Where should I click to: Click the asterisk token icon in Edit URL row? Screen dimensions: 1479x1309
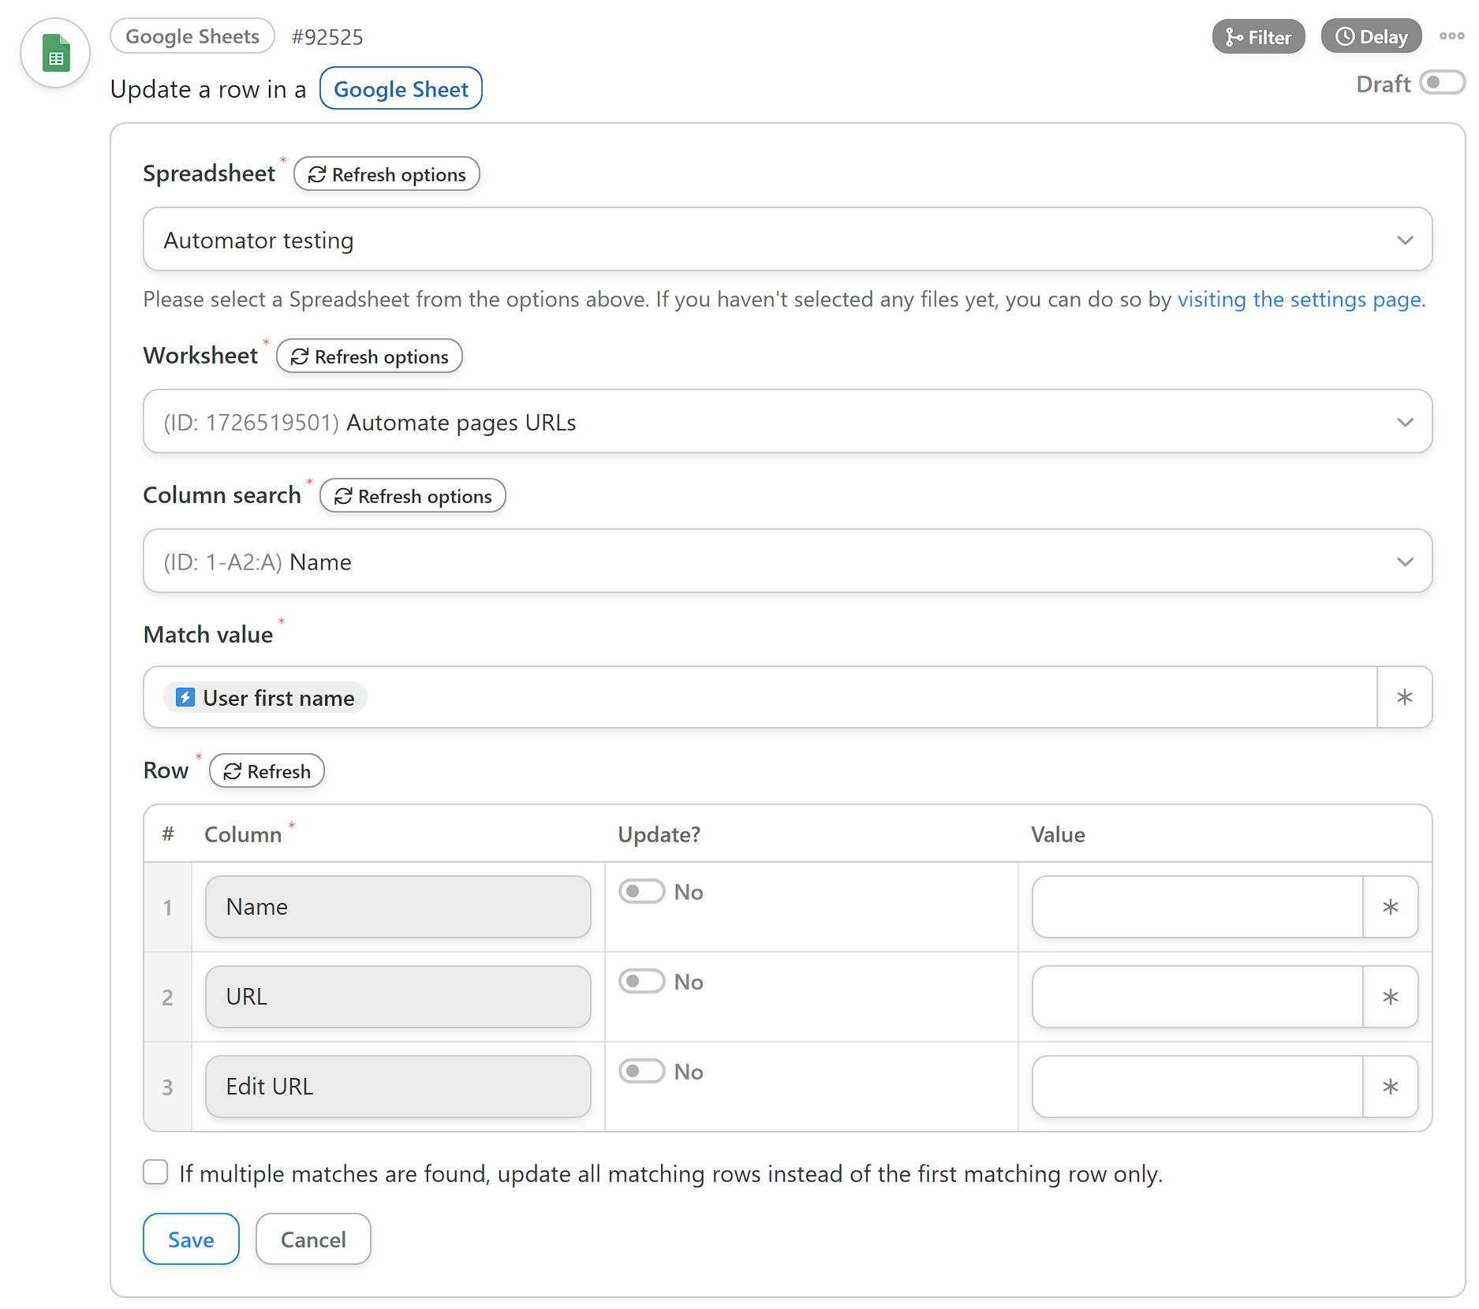[x=1390, y=1087]
